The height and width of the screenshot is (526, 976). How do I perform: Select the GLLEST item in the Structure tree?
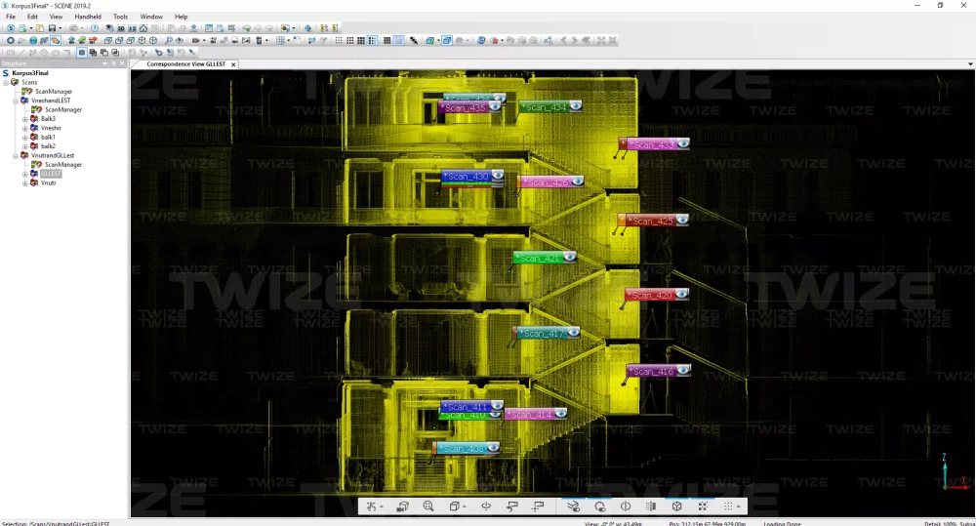(51, 174)
